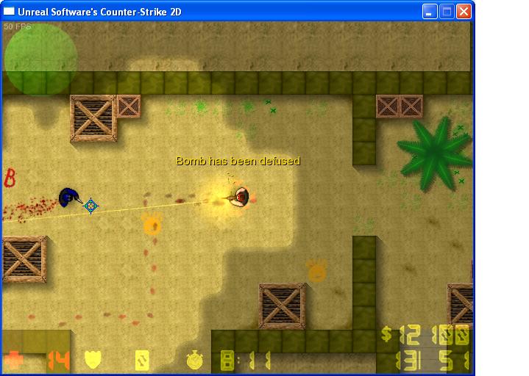Image resolution: width=529 pixels, height=376 pixels.
Task: Click the crate at the left edge
Action: pyautogui.click(x=24, y=259)
